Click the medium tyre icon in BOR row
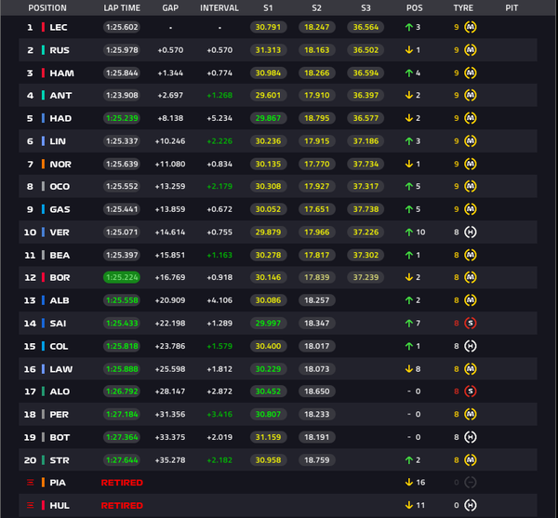Image resolution: width=558 pixels, height=518 pixels. pyautogui.click(x=470, y=277)
